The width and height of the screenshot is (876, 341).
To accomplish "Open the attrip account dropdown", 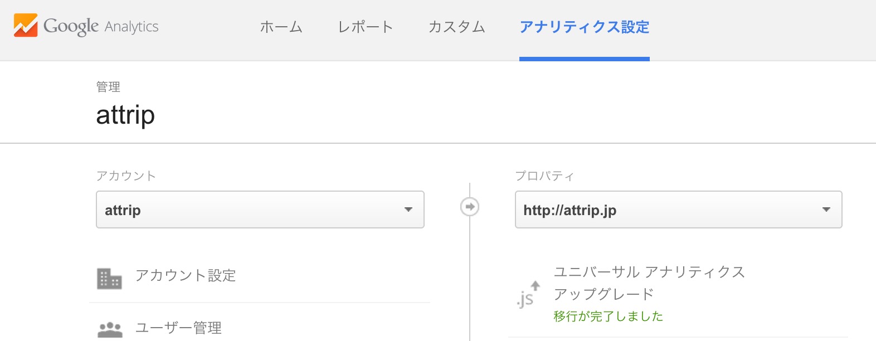I will tap(260, 210).
